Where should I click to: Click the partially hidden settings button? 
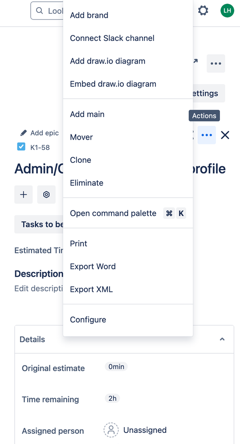[209, 93]
